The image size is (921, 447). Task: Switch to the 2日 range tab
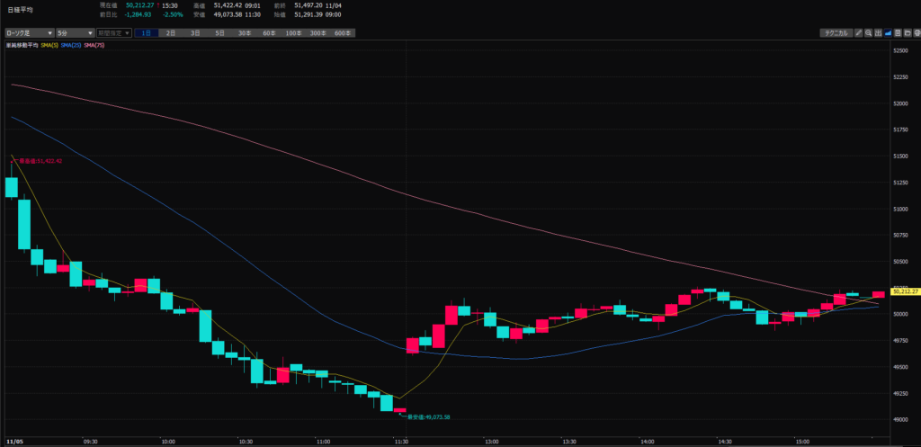172,33
